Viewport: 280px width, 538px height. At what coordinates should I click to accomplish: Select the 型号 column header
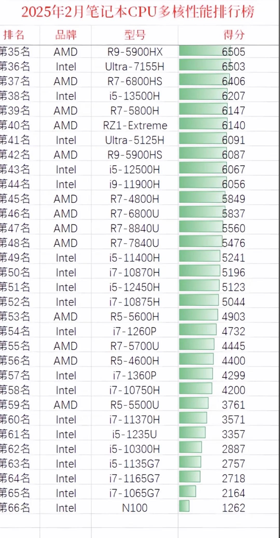point(135,35)
